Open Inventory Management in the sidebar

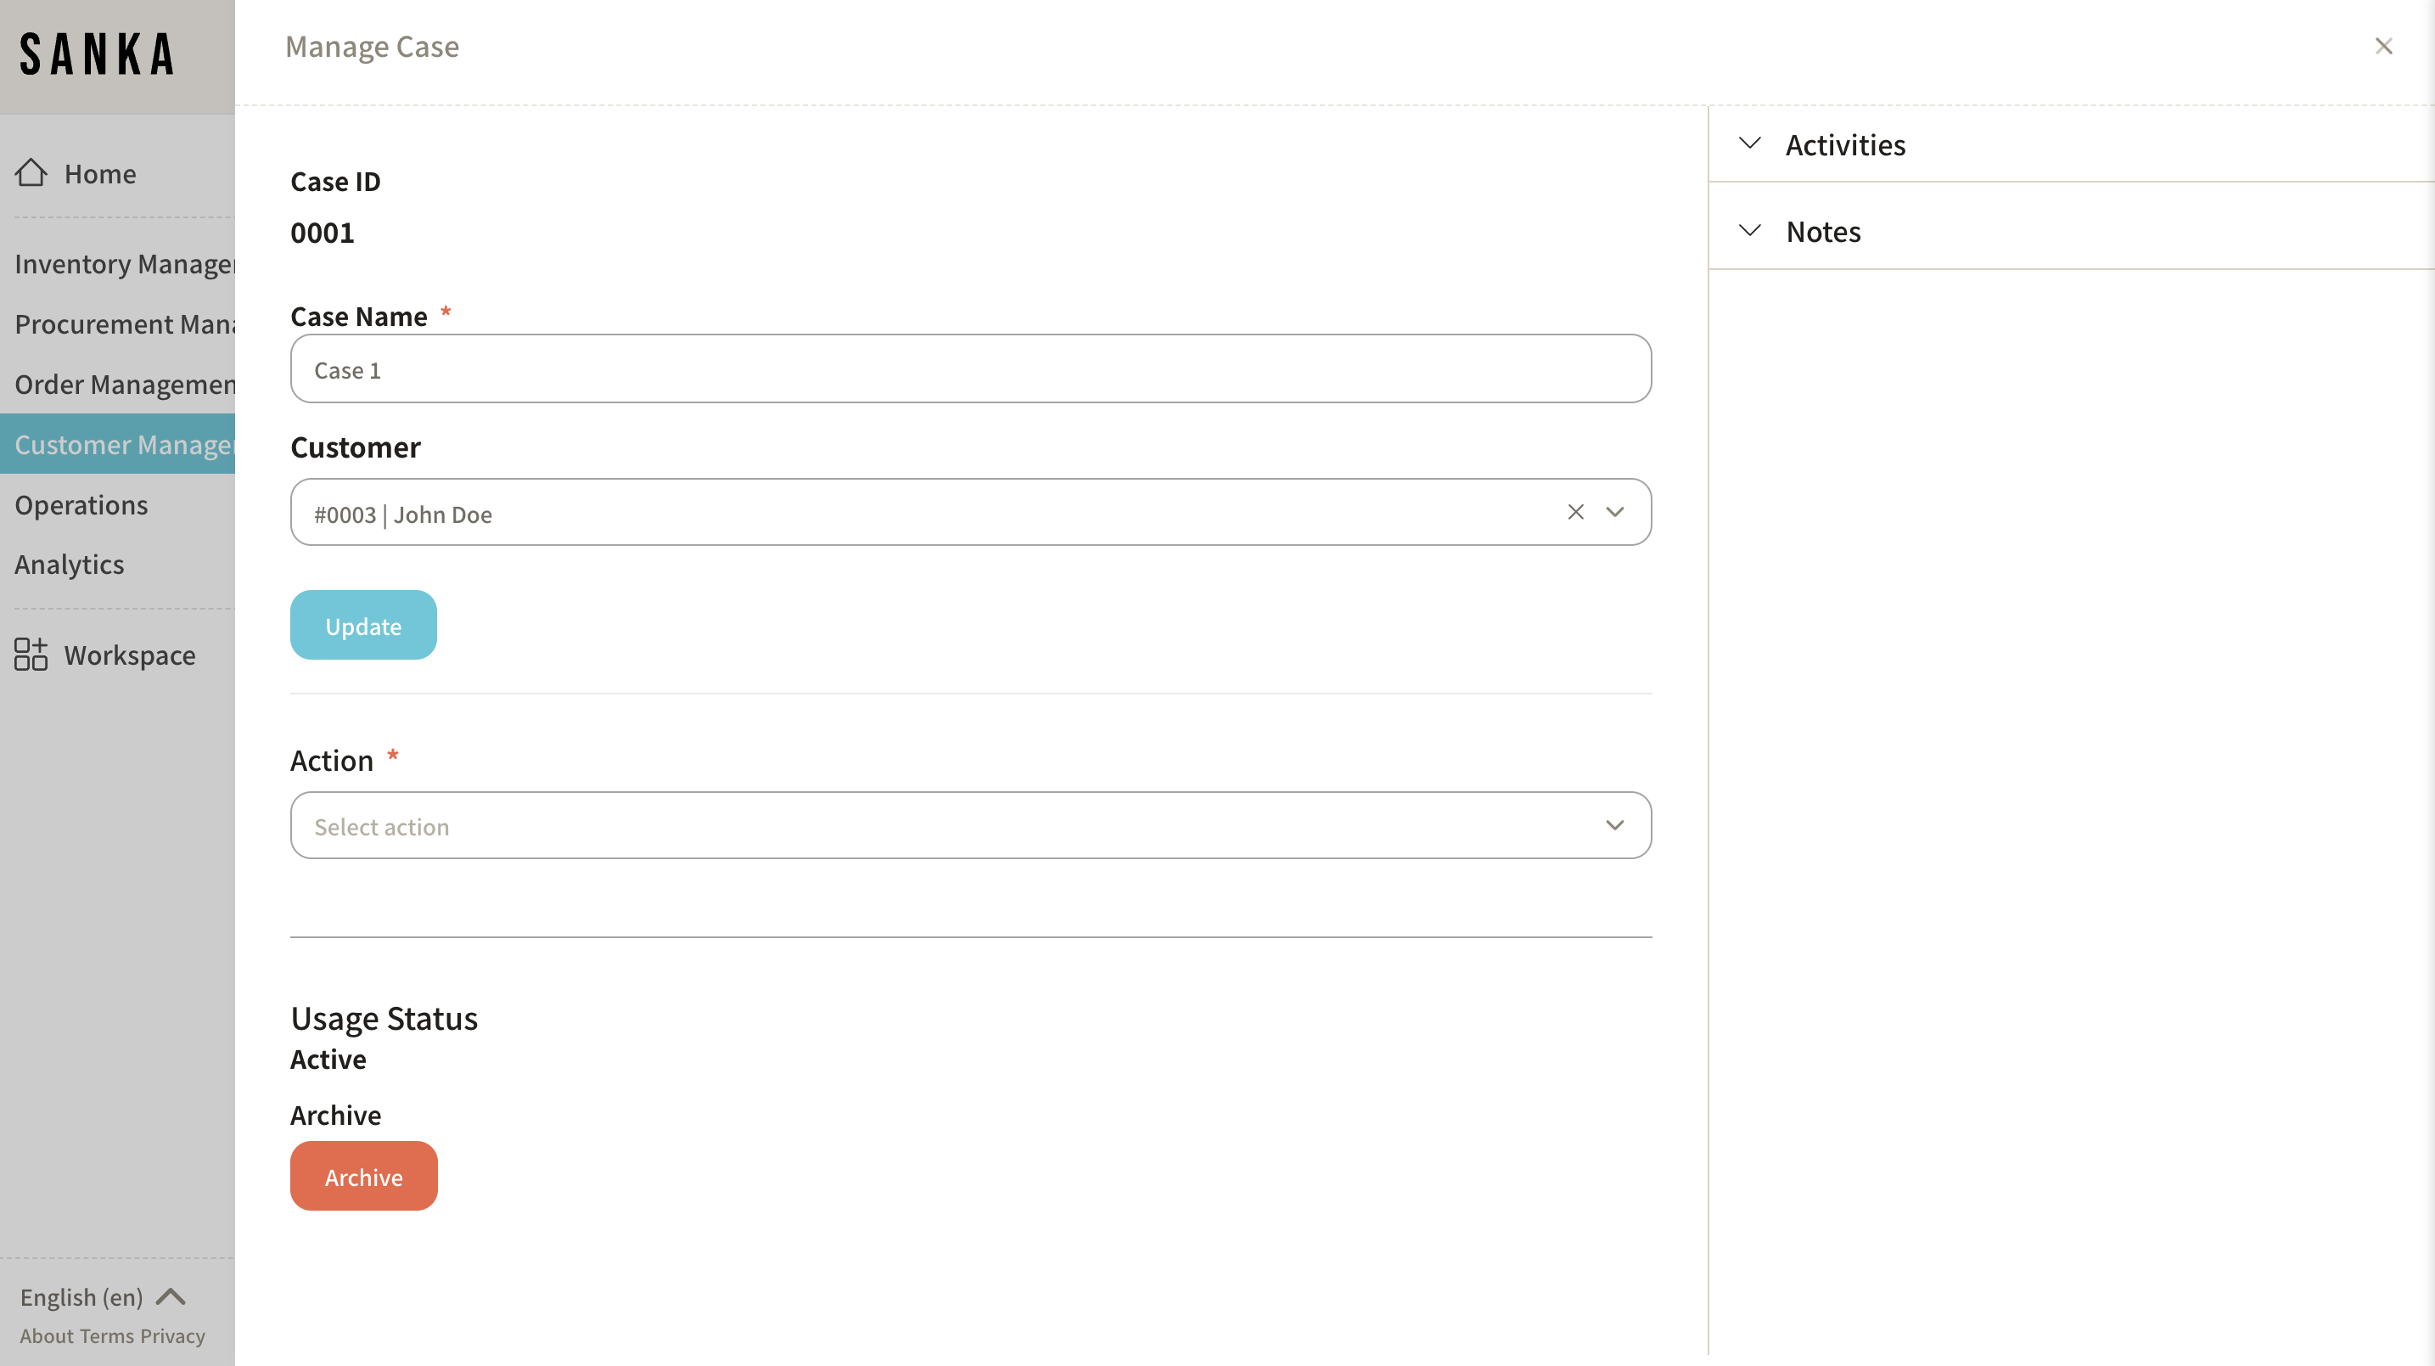124,264
